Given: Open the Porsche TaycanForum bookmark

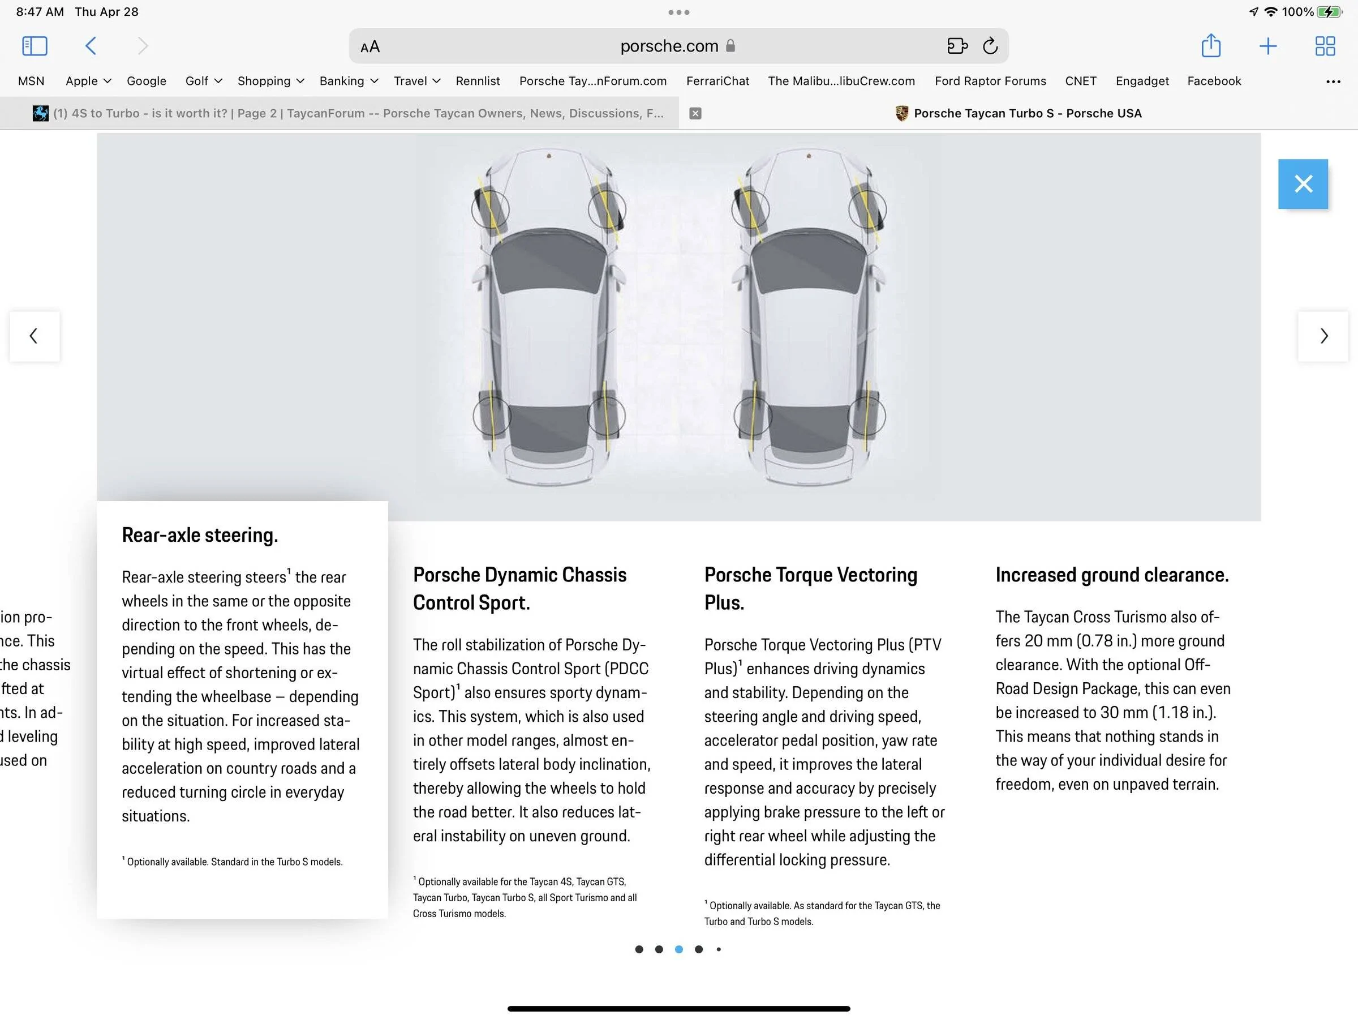Looking at the screenshot, I should [593, 81].
